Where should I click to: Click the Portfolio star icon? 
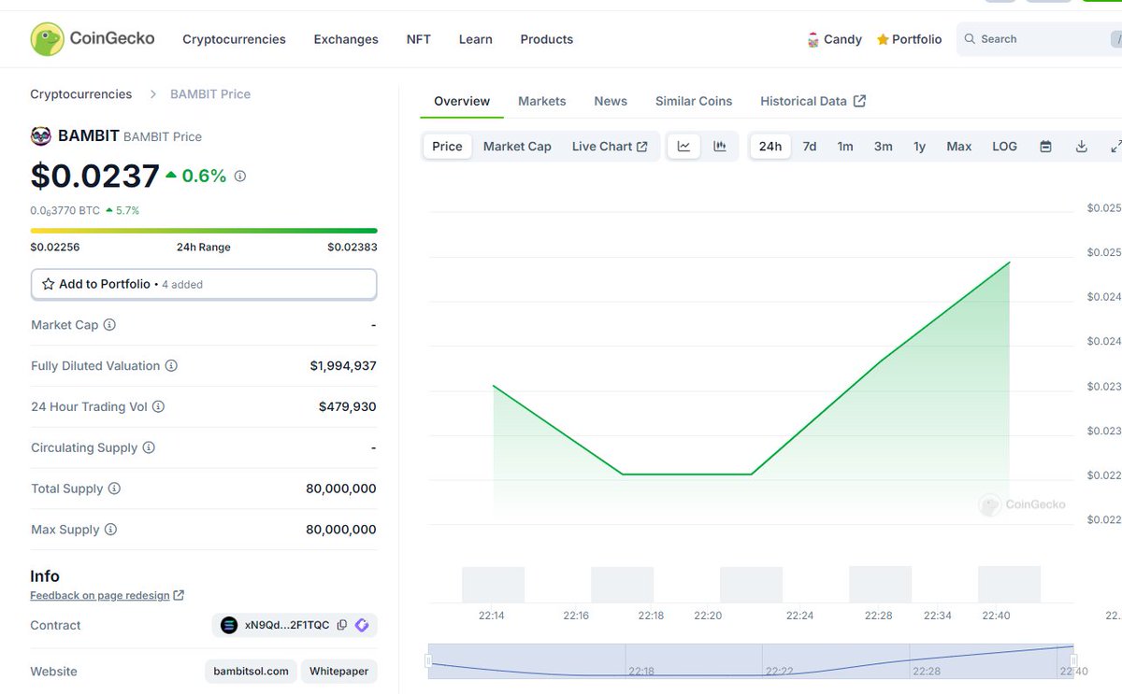tap(883, 39)
